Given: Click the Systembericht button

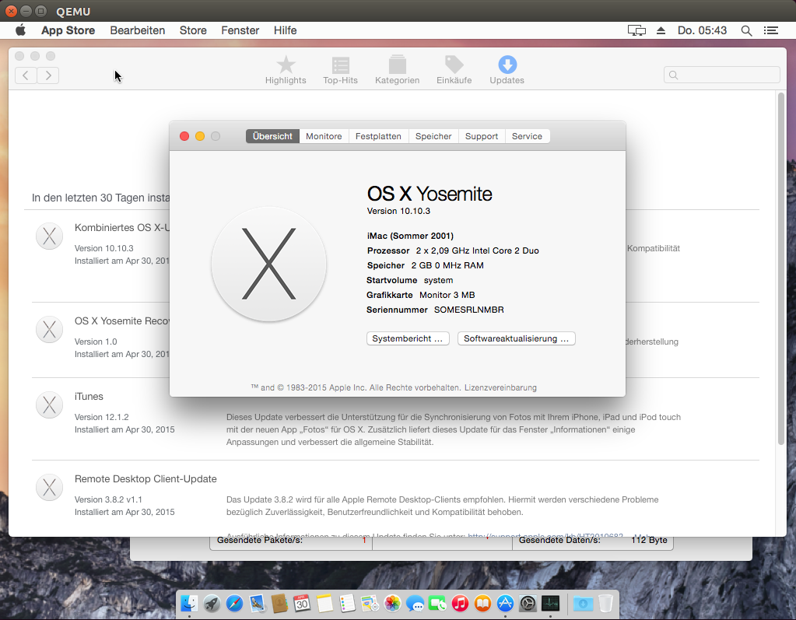Looking at the screenshot, I should 408,338.
